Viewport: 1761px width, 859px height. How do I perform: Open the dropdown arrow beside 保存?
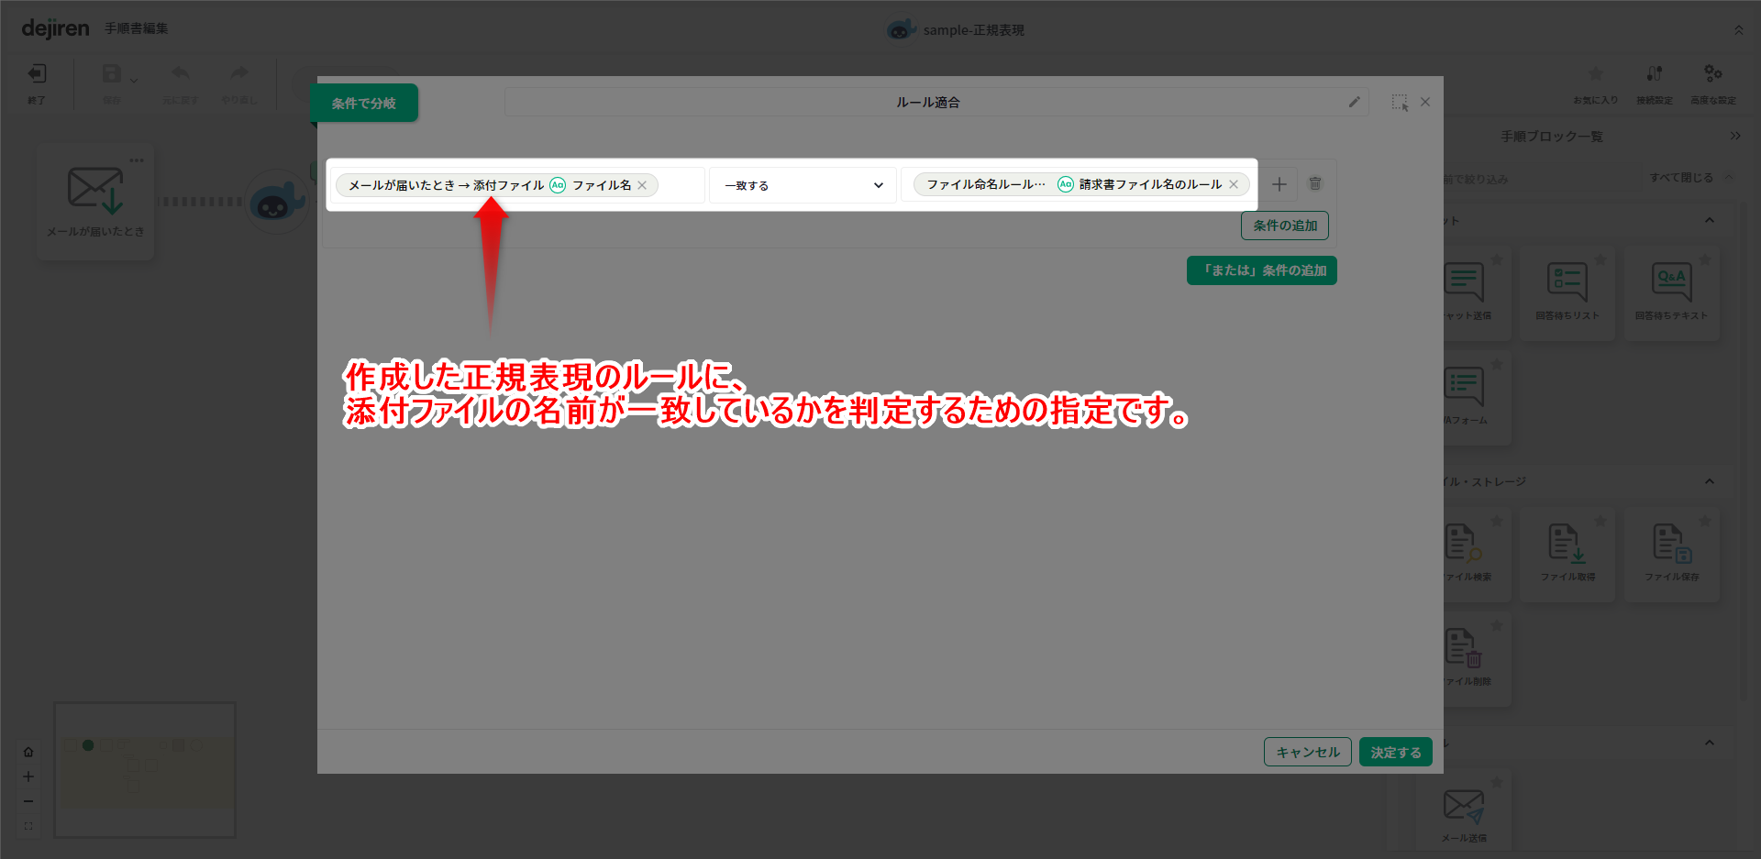point(134,81)
